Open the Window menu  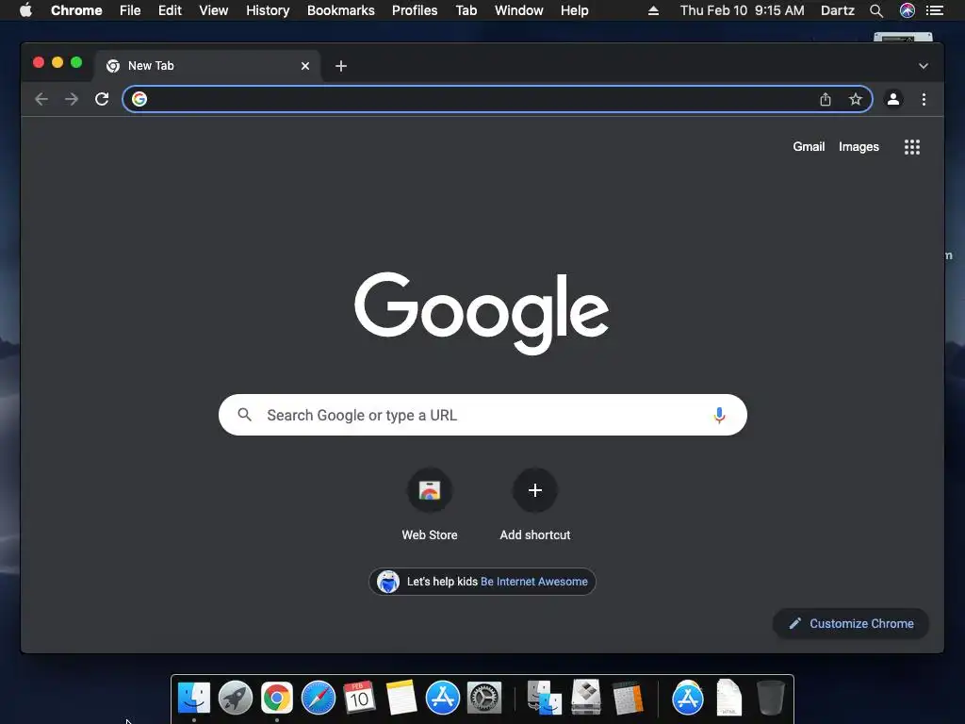pos(519,10)
